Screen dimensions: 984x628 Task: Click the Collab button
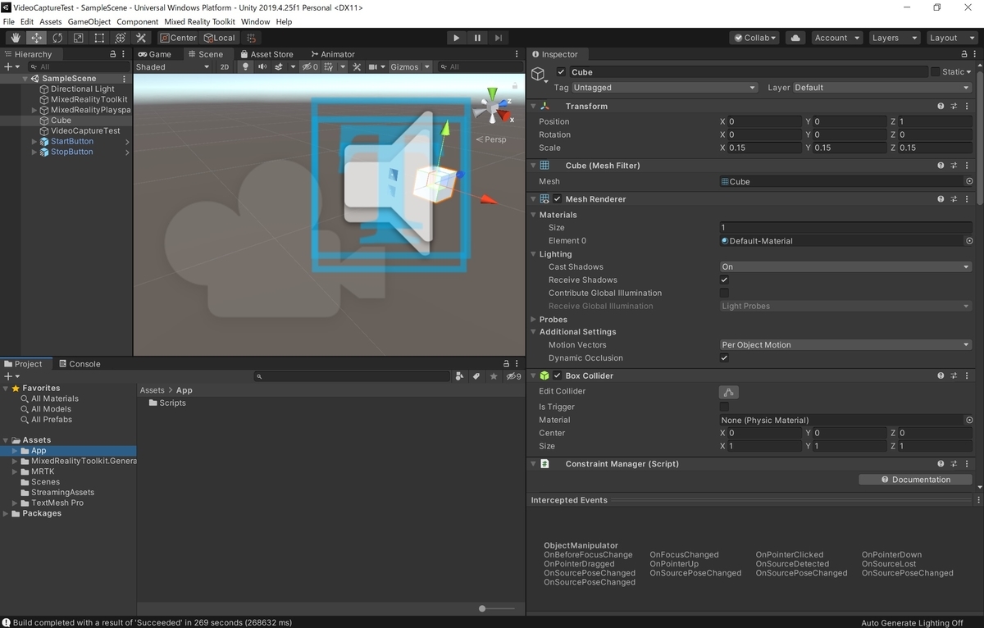point(754,38)
